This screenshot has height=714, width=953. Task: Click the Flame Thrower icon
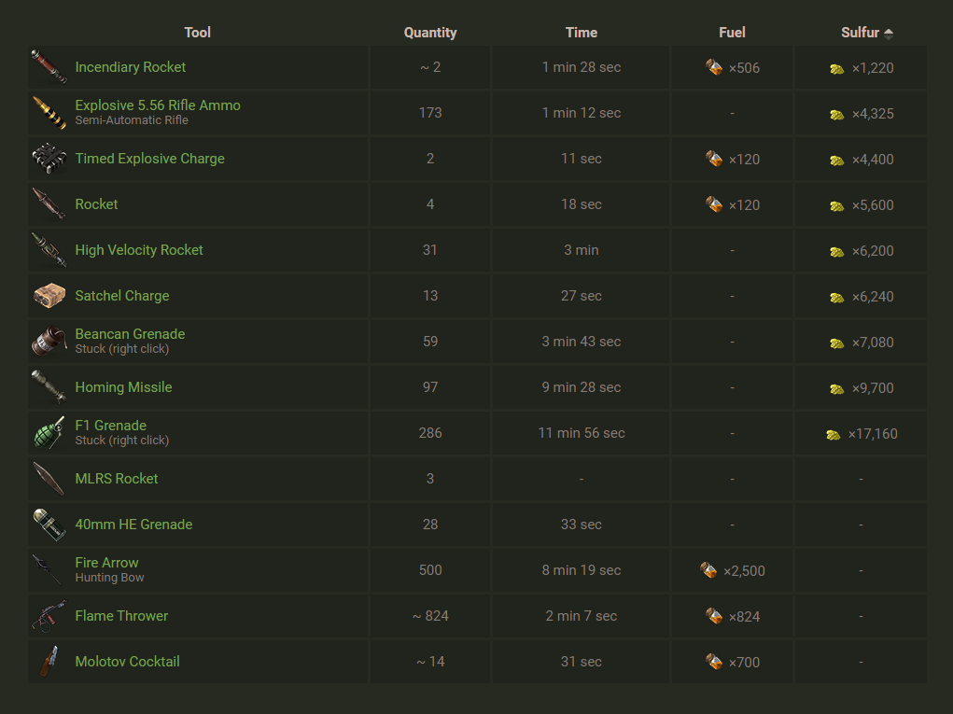pos(48,616)
